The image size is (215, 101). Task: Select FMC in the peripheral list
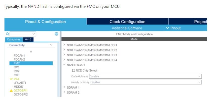(31, 63)
